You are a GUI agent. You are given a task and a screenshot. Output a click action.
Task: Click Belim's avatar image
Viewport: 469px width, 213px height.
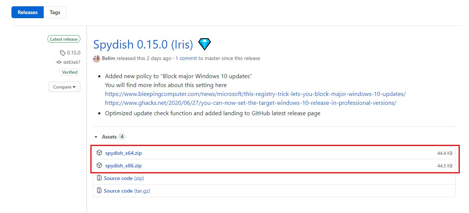97,59
